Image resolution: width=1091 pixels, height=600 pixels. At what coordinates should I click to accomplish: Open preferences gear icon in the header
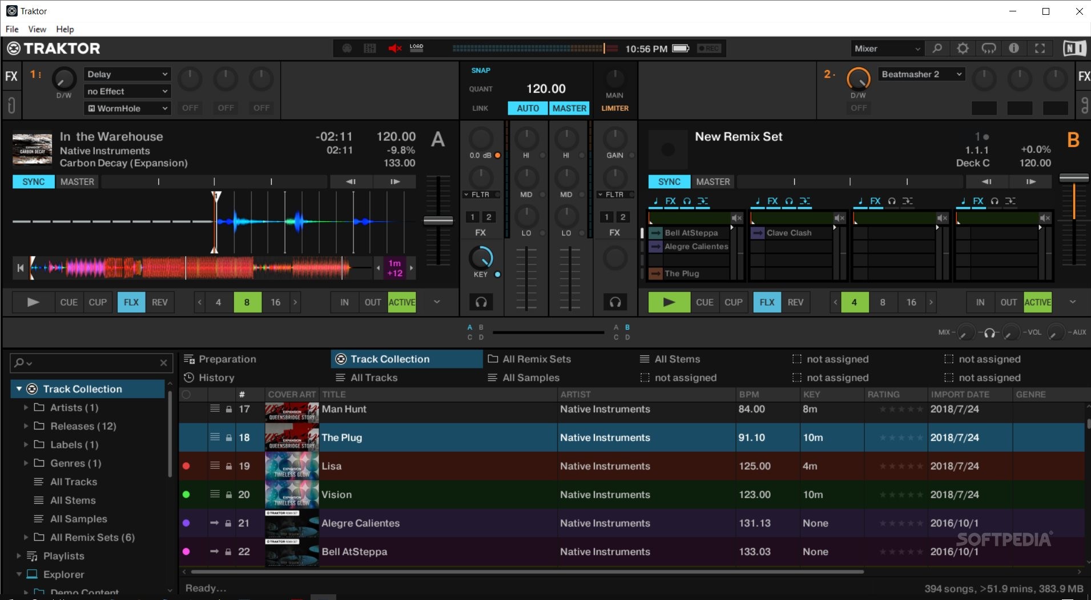[x=963, y=48]
